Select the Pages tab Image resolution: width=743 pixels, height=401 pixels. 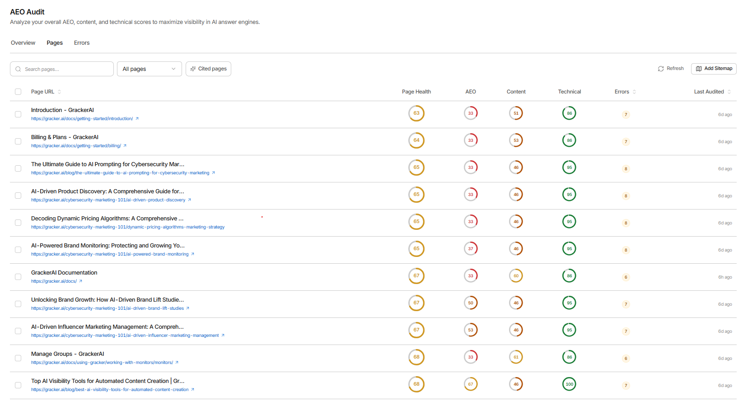coord(55,43)
